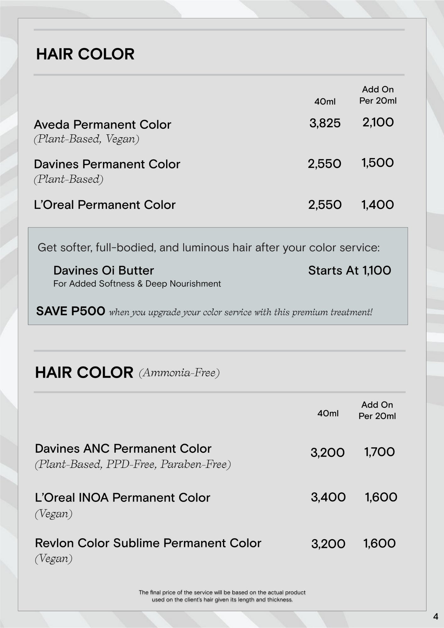Click the first HAIR COLOR heading

[x=85, y=54]
